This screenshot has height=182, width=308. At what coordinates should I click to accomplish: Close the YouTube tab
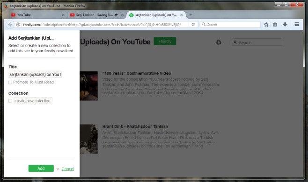(63, 15)
